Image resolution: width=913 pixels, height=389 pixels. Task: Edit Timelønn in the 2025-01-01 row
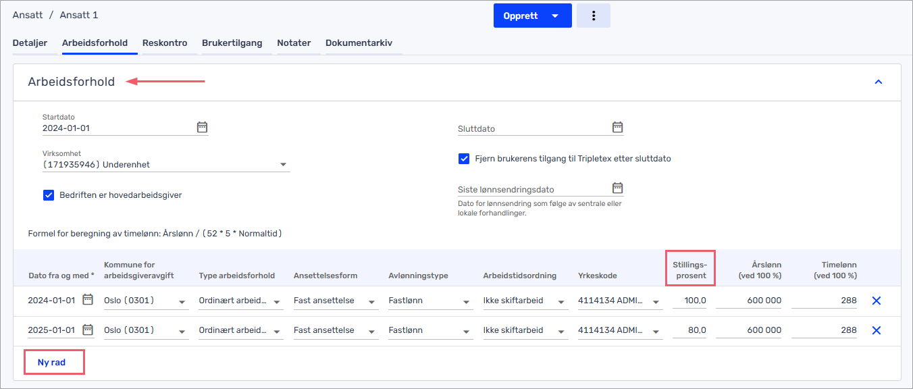click(x=825, y=330)
